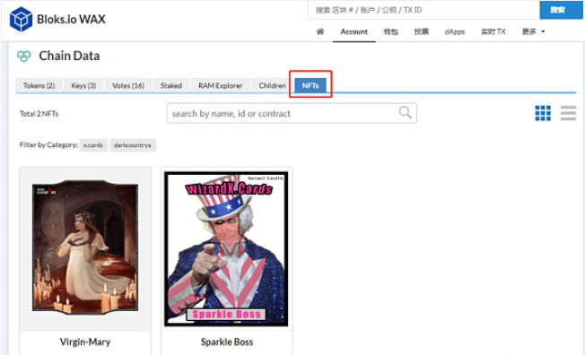The width and height of the screenshot is (585, 355).
Task: Click the search magnifier icon
Action: point(406,112)
